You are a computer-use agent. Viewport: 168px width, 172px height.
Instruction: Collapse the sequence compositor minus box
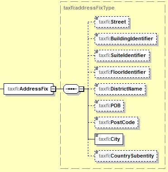(82, 89)
